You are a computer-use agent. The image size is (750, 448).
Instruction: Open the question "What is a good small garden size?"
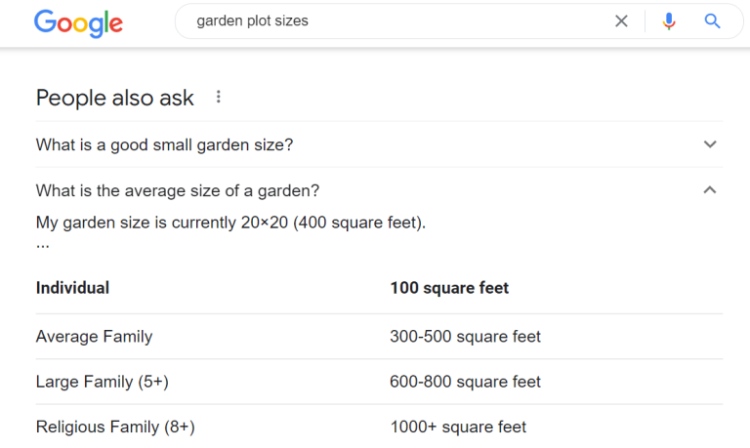(x=164, y=144)
